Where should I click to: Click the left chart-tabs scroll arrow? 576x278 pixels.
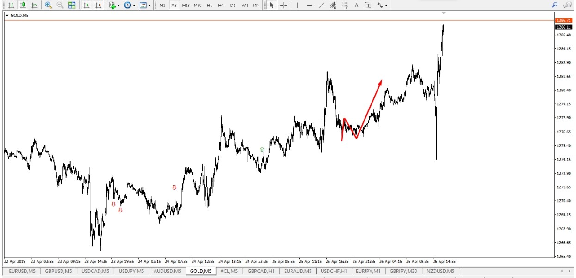(562, 271)
